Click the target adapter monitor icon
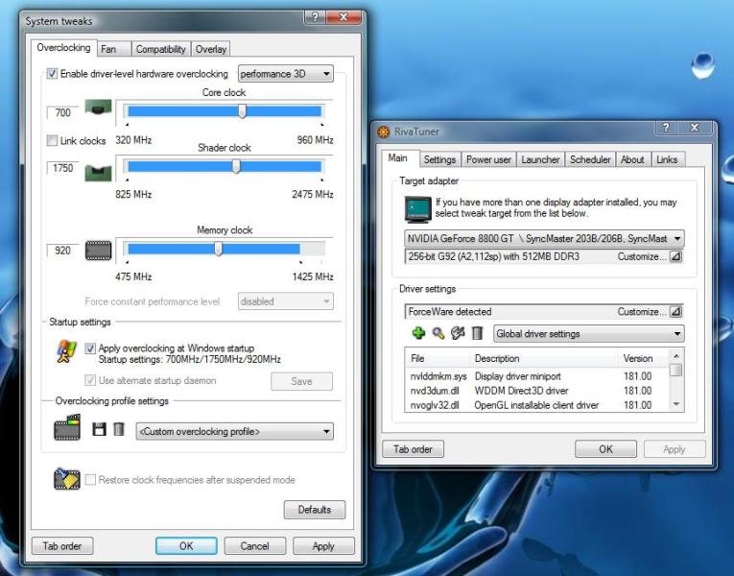 pyautogui.click(x=417, y=209)
